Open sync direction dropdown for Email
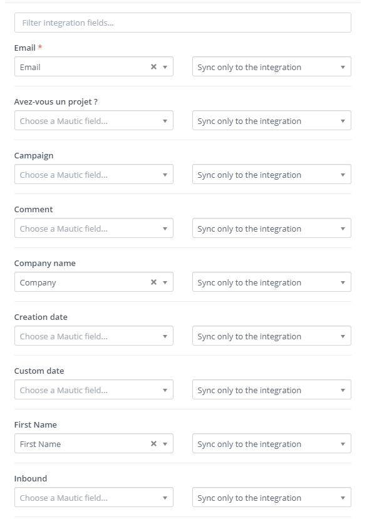Image resolution: width=367 pixels, height=519 pixels. 272,67
